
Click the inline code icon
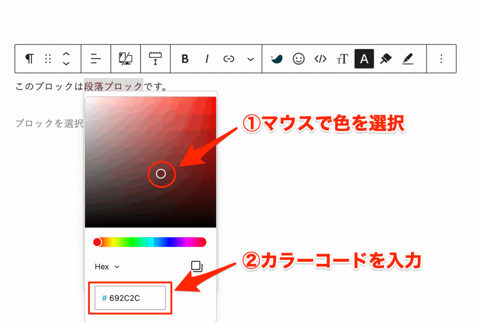[x=320, y=58]
